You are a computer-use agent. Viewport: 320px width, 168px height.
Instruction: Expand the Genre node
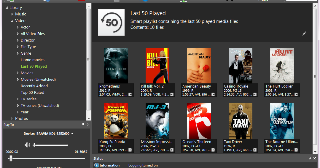[x=18, y=53]
